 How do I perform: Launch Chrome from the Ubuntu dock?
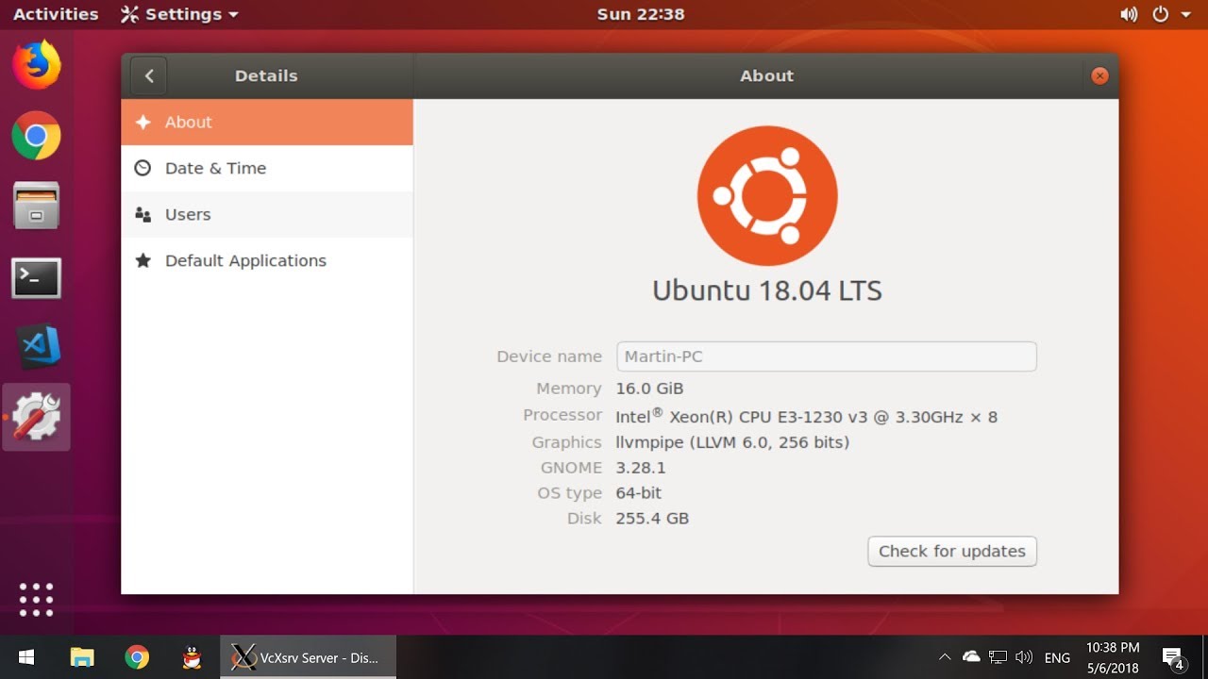(x=36, y=136)
